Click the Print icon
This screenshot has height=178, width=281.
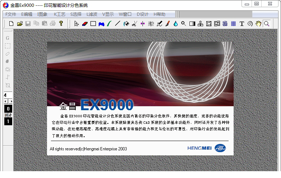53,23
